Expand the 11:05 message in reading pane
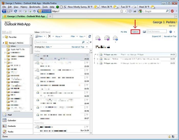Image resolution: width=179 pixels, height=140 pixels. (x=98, y=59)
